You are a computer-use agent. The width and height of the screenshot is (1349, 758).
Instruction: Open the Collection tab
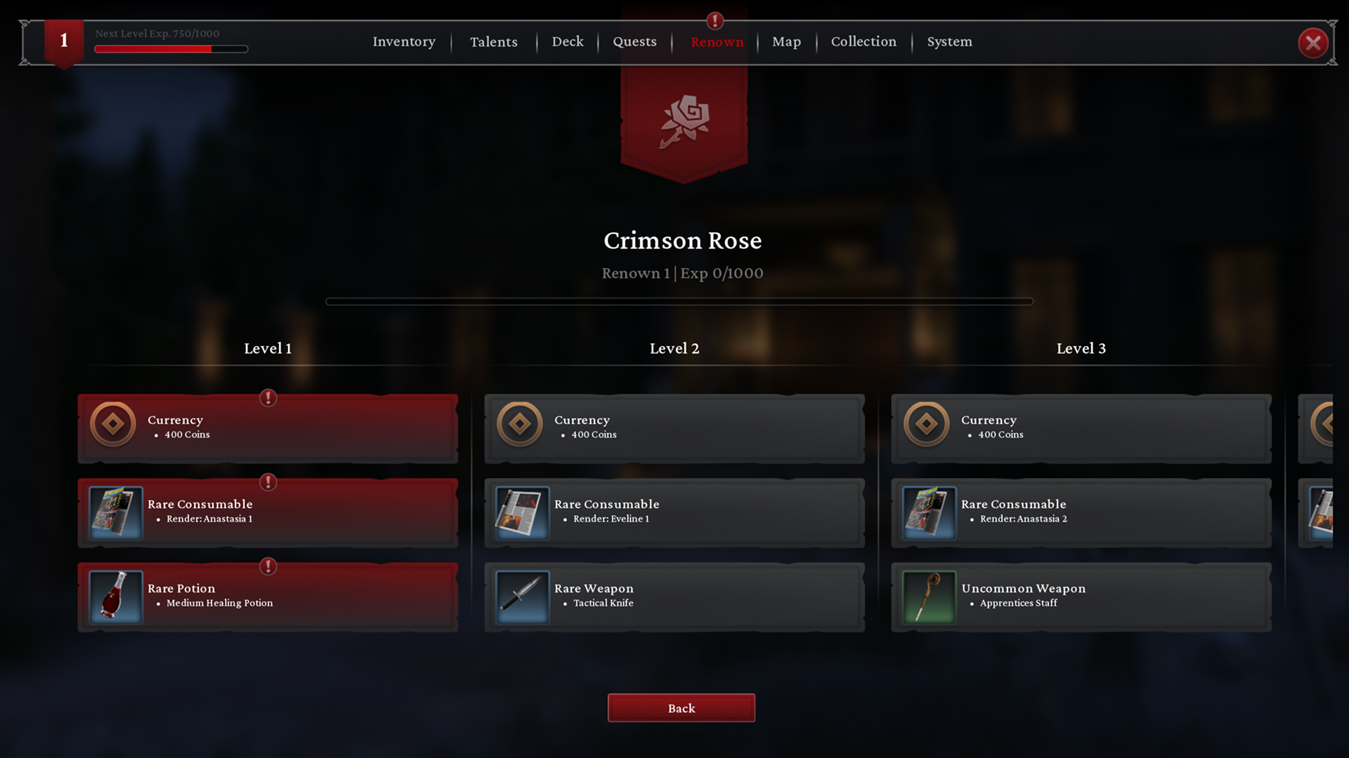[x=864, y=41]
